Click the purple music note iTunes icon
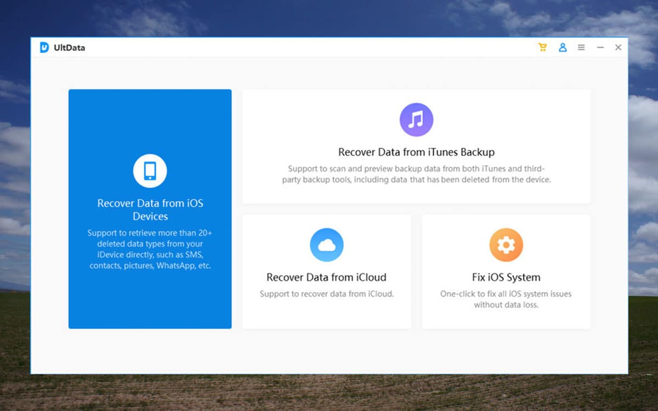This screenshot has width=658, height=411. (416, 120)
